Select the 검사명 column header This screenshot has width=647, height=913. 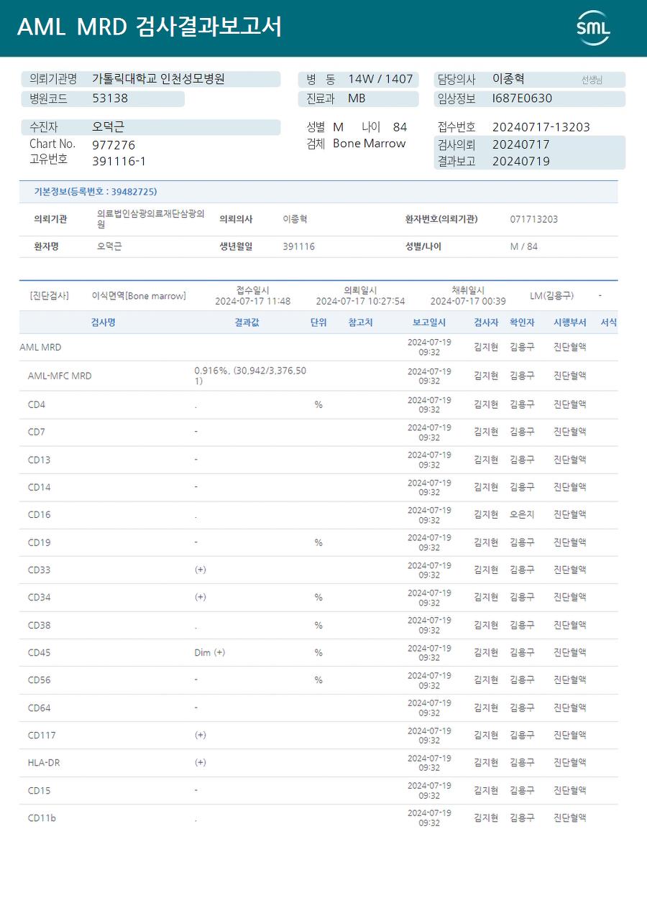point(103,323)
